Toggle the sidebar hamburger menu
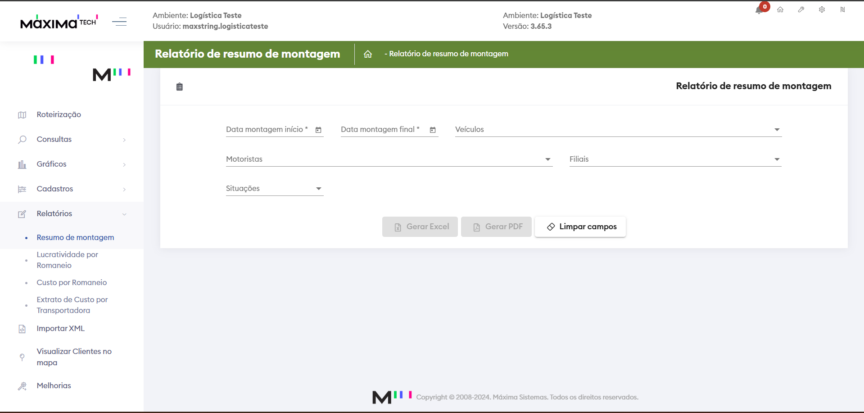The image size is (864, 413). (x=119, y=22)
